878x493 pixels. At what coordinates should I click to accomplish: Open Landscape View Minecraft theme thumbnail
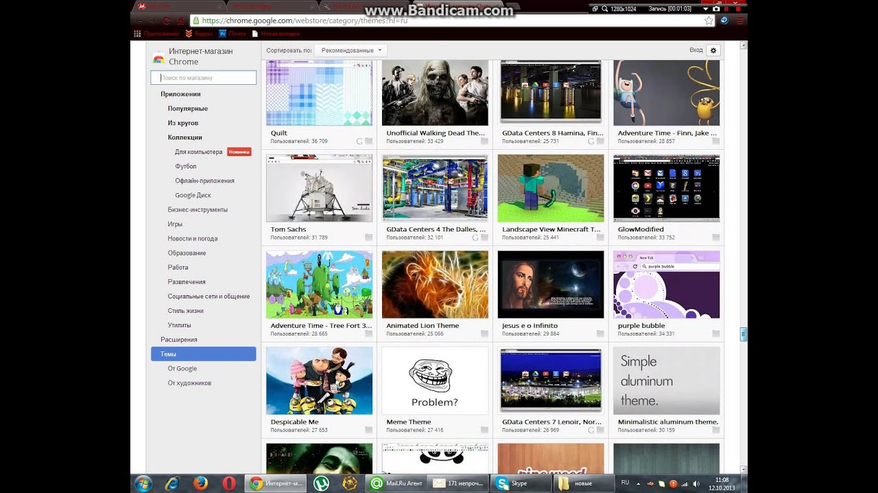[551, 188]
